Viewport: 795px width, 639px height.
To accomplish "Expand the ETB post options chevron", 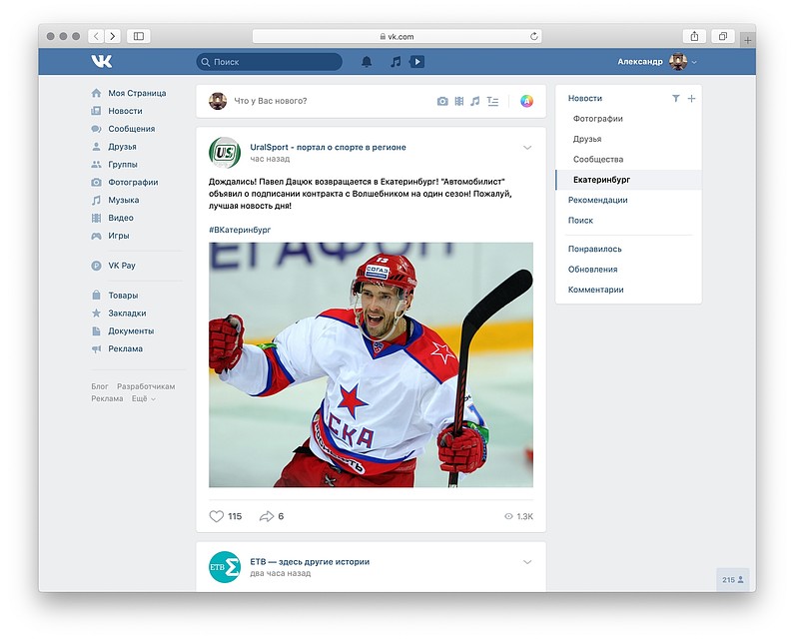I will click(527, 562).
